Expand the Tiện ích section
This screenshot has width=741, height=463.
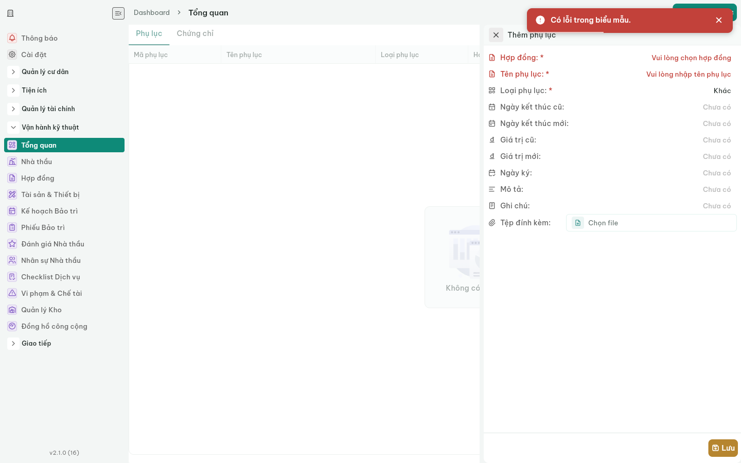(x=13, y=91)
